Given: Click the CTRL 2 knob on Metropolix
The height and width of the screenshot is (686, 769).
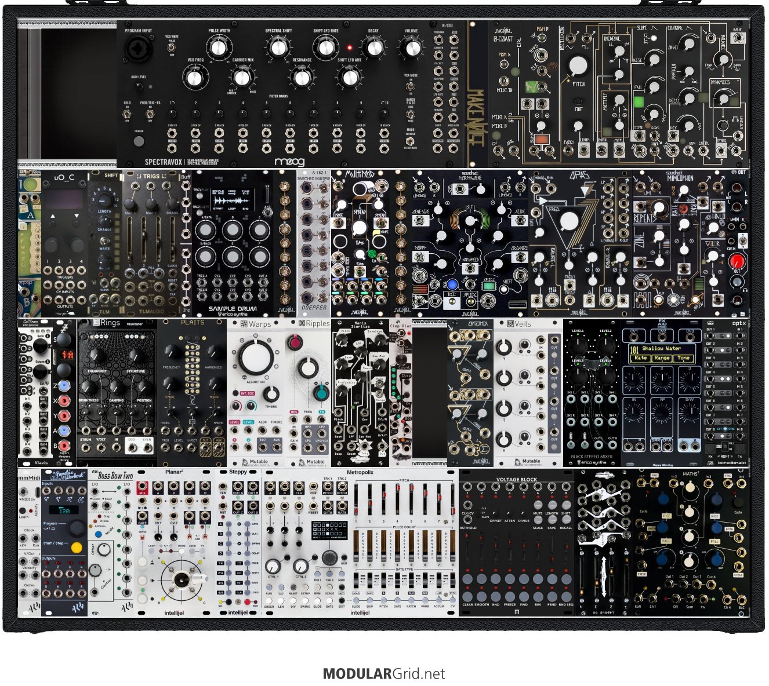Looking at the screenshot, I should 300,566.
